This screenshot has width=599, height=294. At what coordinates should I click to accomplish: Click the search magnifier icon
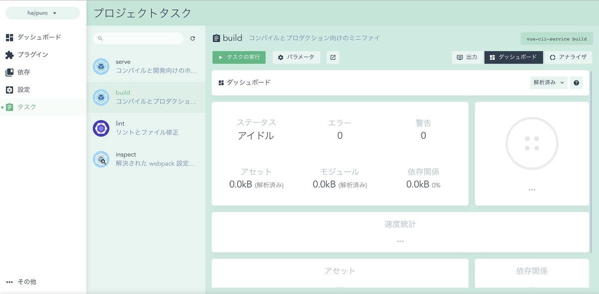point(100,38)
